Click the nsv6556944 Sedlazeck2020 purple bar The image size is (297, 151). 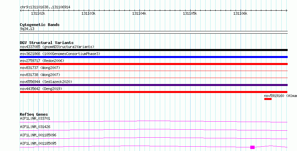point(154,85)
